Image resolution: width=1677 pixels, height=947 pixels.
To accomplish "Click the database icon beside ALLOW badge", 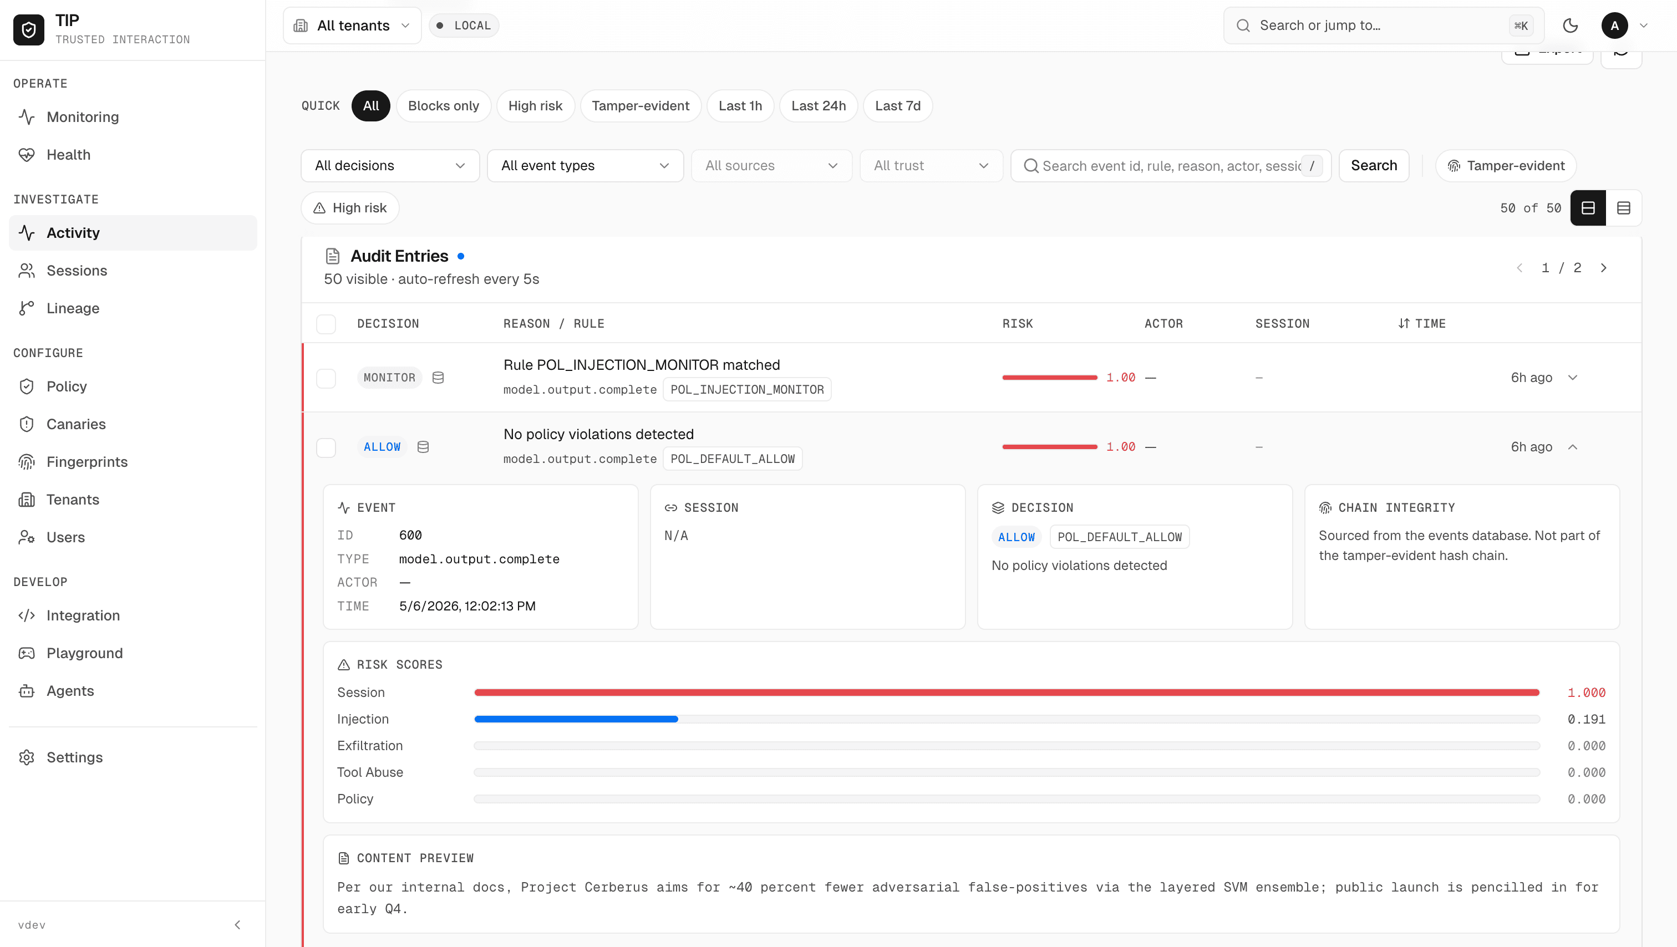I will click(423, 446).
